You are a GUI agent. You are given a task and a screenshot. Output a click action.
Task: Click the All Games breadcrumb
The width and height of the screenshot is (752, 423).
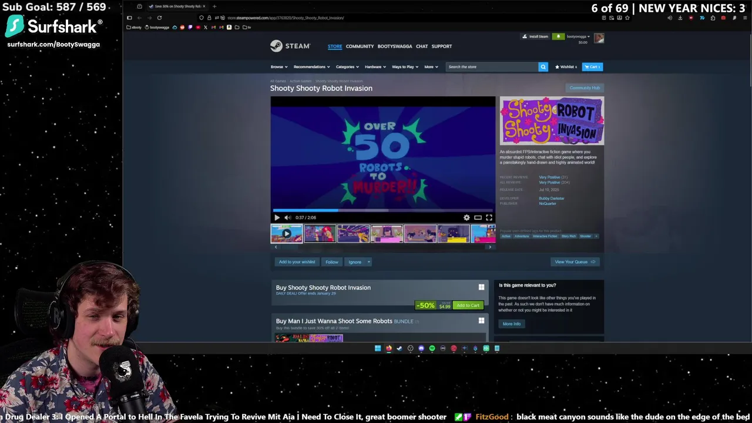278,81
